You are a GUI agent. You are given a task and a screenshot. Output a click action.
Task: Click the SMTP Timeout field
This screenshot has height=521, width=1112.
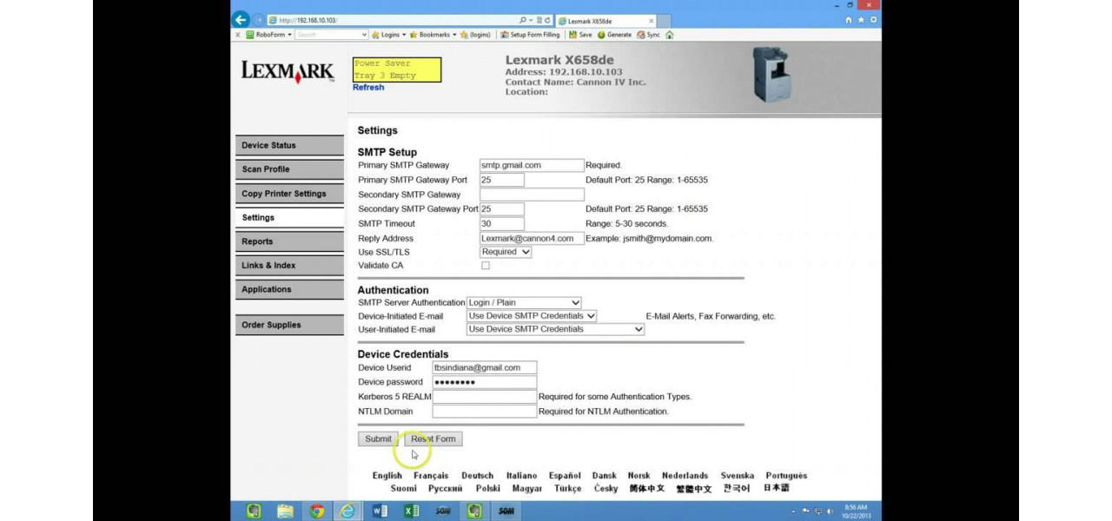click(502, 224)
